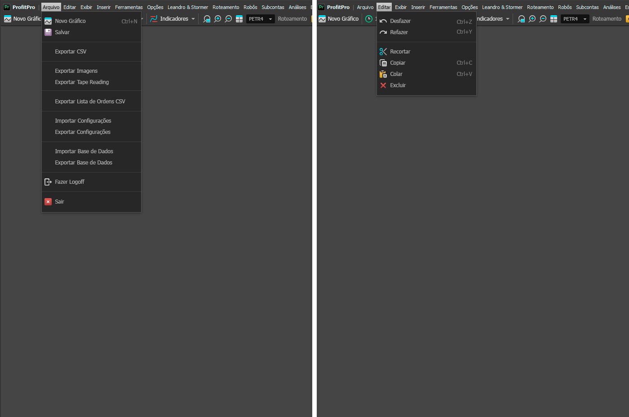This screenshot has width=629, height=417.
Task: Open the Robôs menu in the right window
Action: [565, 7]
